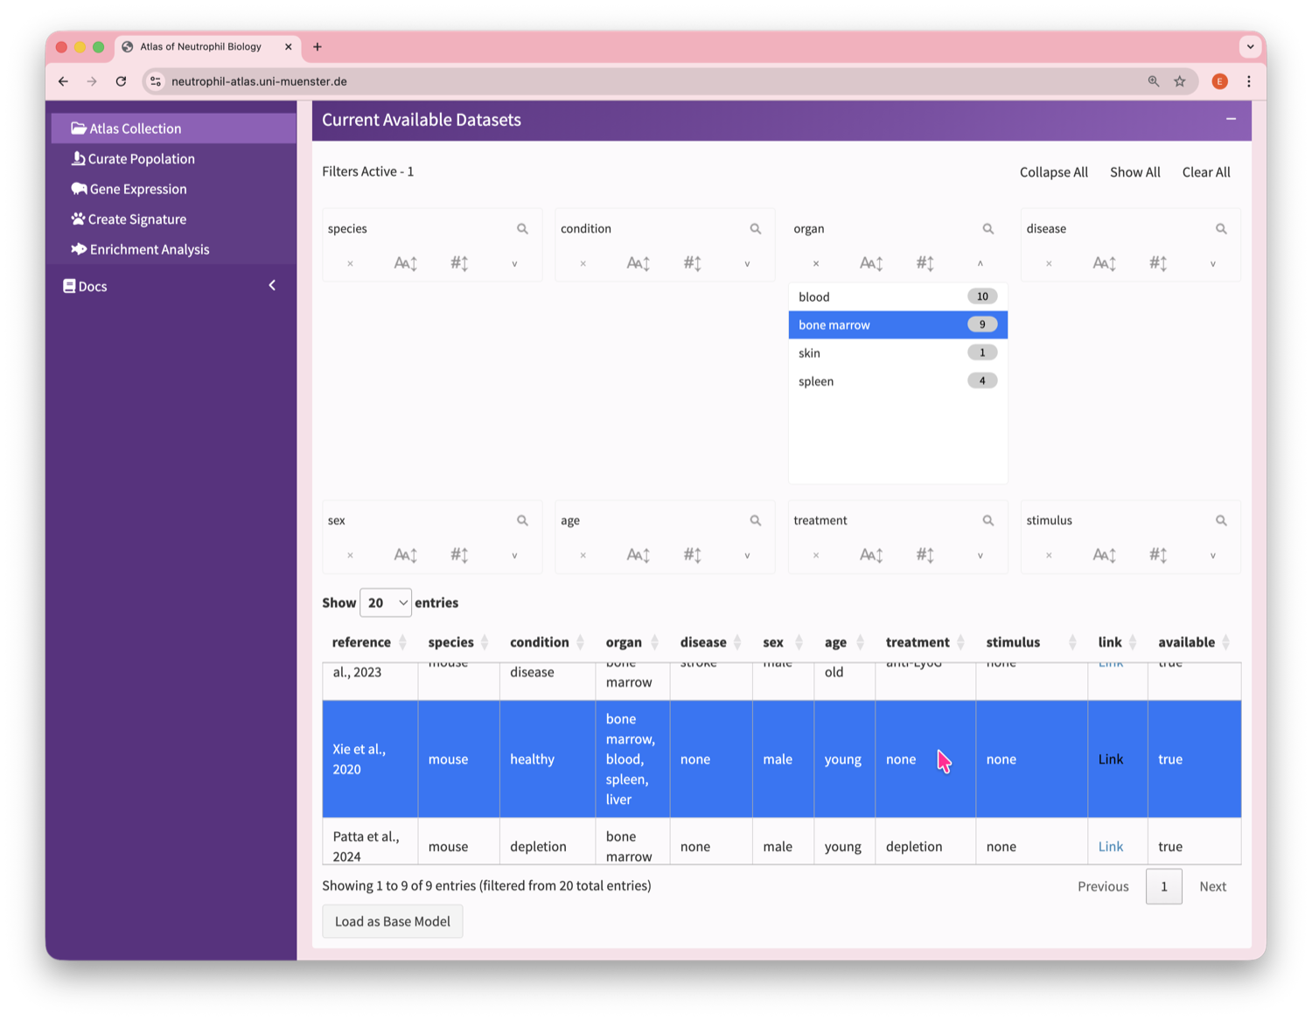The image size is (1312, 1020).
Task: Minimize the Current Available Datasets panel
Action: coord(1231,119)
